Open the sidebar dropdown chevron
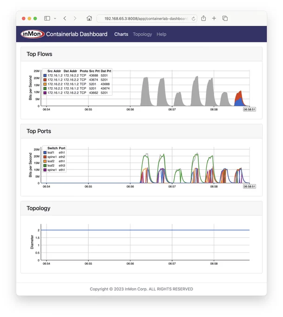283x317 pixels. (x=55, y=18)
